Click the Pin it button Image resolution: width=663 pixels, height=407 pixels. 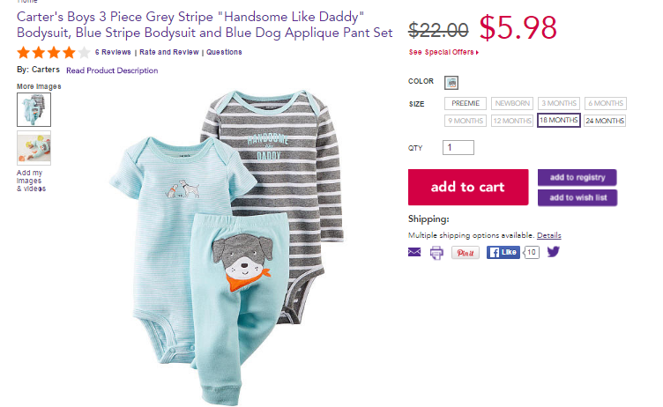click(x=466, y=253)
